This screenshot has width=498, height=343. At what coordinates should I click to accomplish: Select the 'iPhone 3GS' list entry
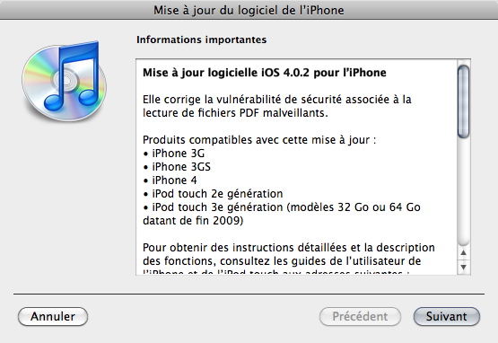pos(177,167)
